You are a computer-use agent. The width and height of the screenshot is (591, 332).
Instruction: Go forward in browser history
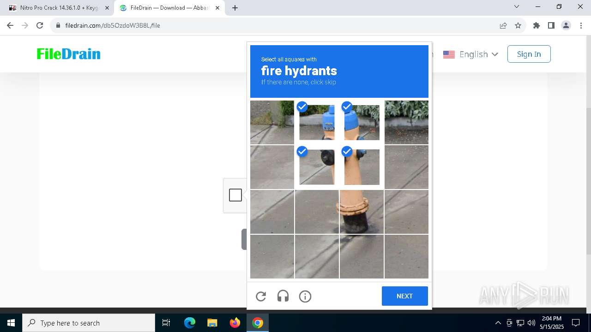click(25, 25)
